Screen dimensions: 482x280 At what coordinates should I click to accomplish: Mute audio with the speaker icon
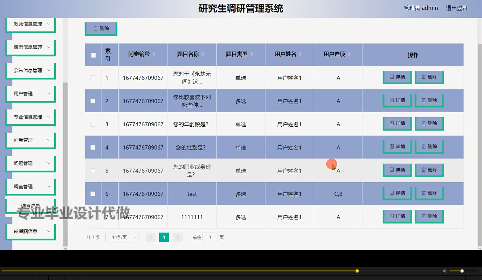(x=445, y=271)
